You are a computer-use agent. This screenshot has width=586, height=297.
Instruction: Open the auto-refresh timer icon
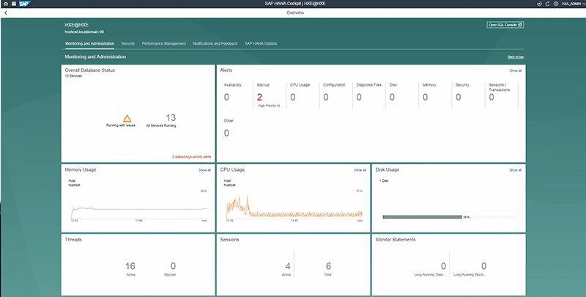tap(539, 4)
